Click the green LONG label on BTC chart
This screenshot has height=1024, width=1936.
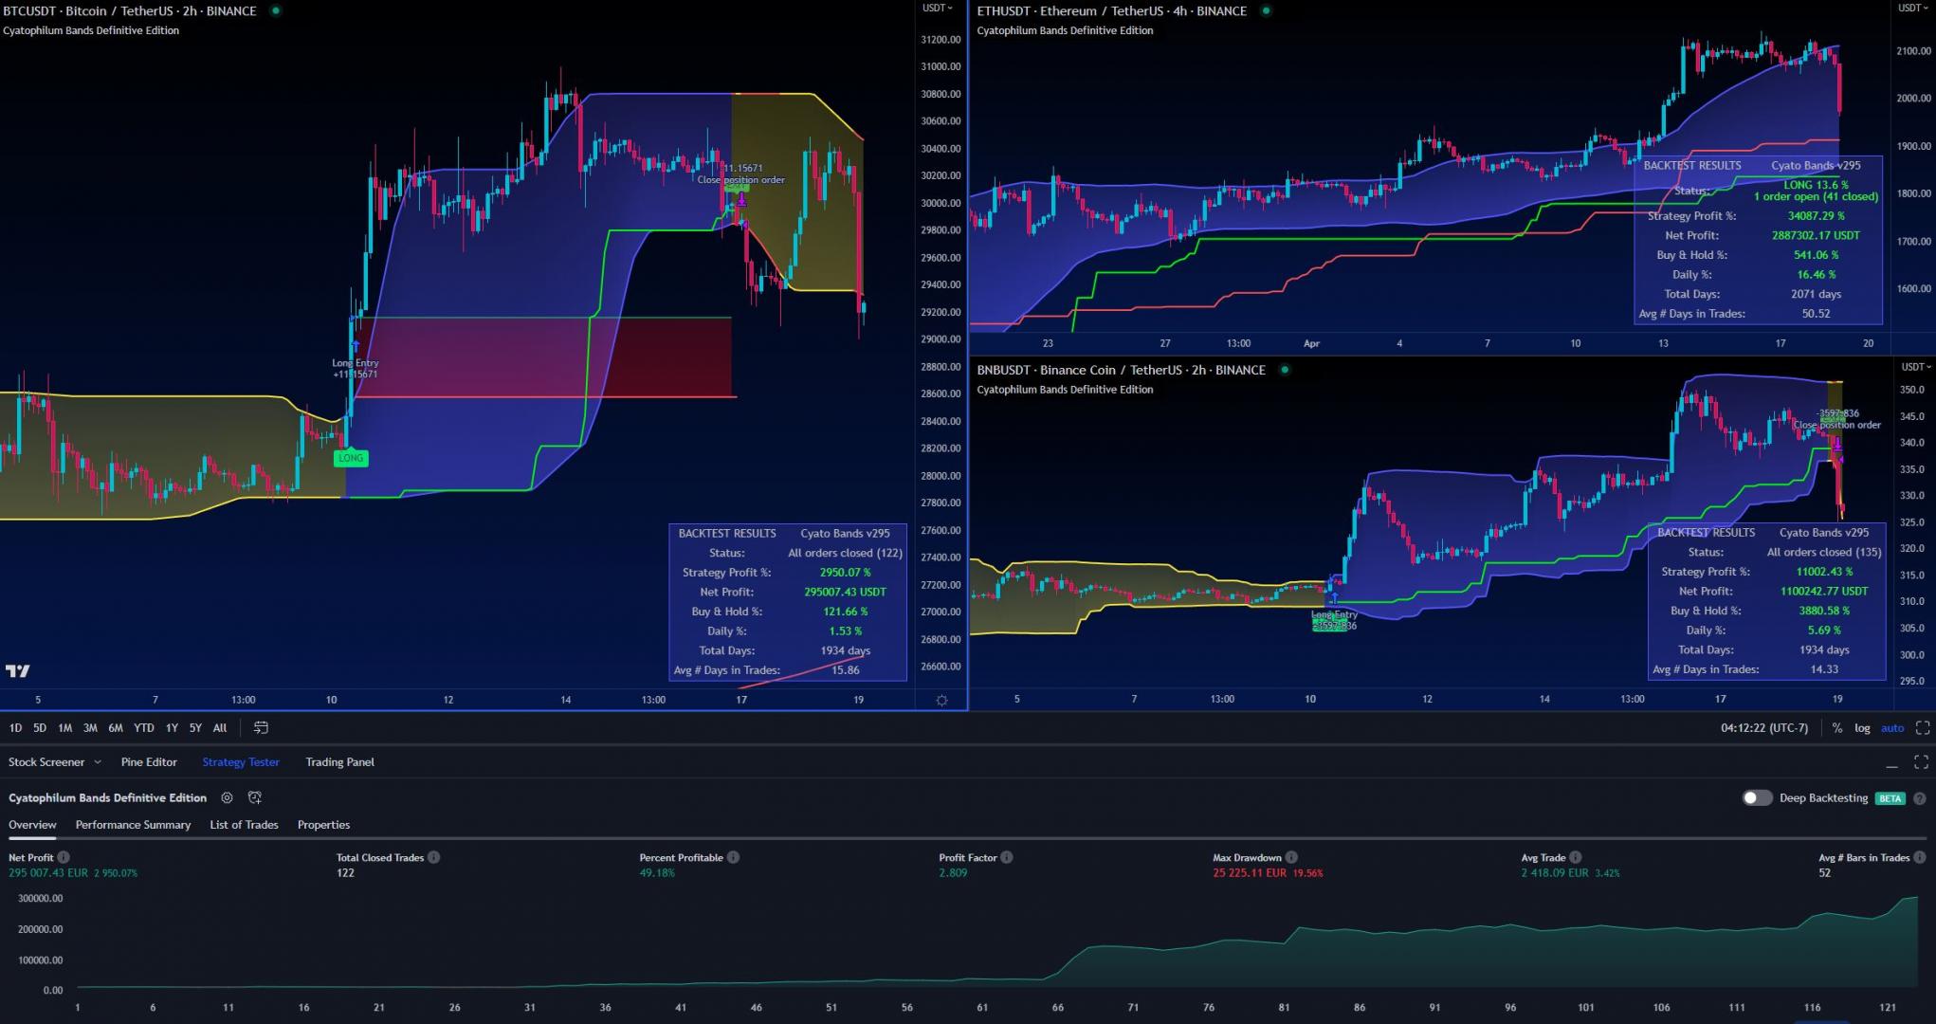pos(351,458)
